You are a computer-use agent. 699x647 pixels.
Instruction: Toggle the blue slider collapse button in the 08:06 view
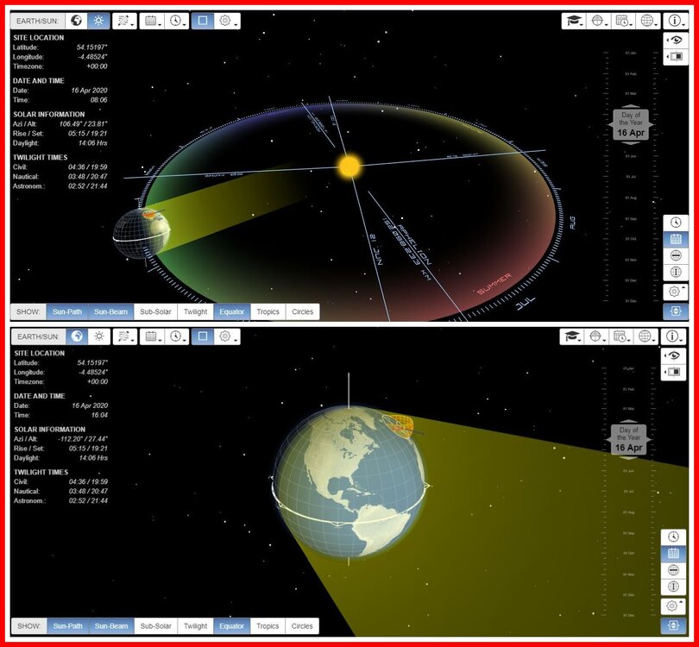point(676,311)
